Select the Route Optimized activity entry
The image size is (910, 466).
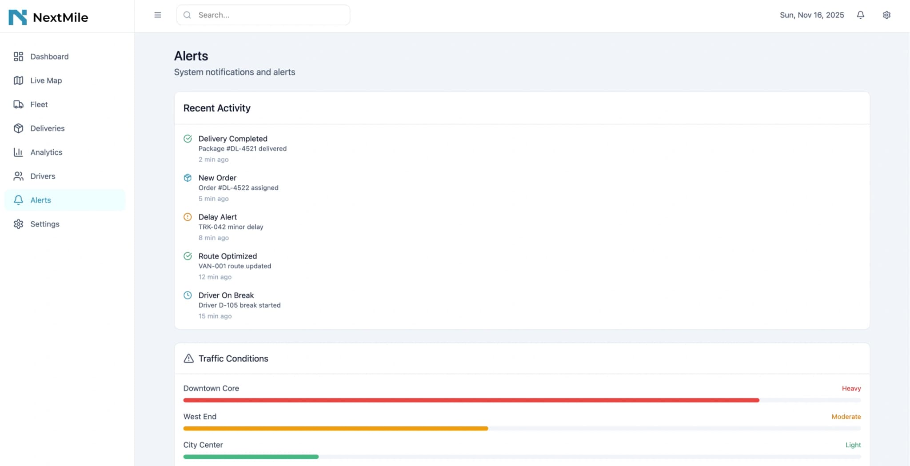point(227,256)
